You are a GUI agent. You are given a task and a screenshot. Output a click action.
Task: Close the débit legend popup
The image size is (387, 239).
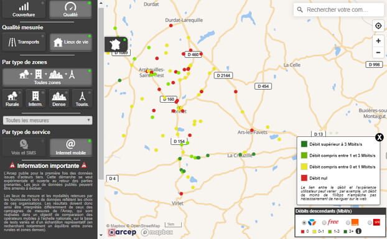pos(380,137)
